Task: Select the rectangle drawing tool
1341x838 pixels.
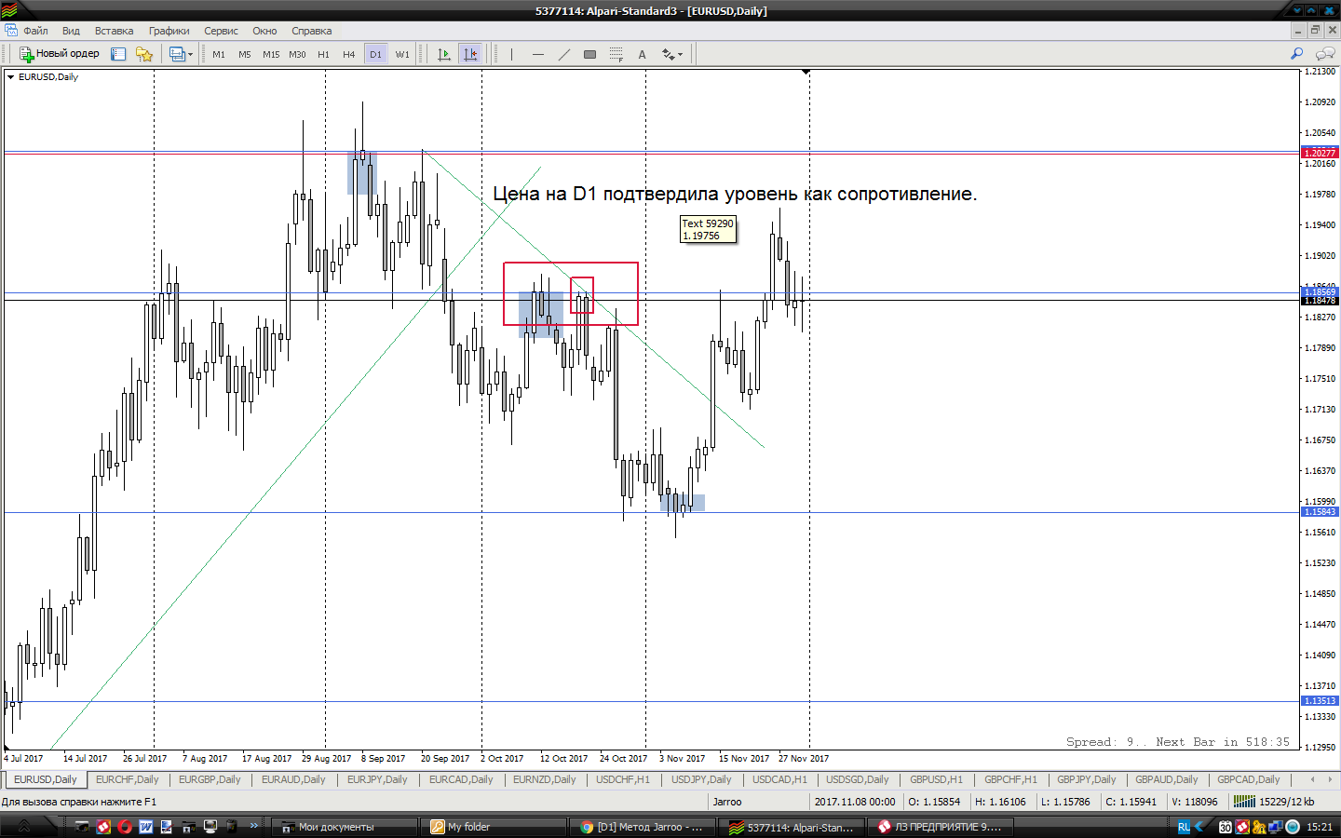Action: pos(589,54)
